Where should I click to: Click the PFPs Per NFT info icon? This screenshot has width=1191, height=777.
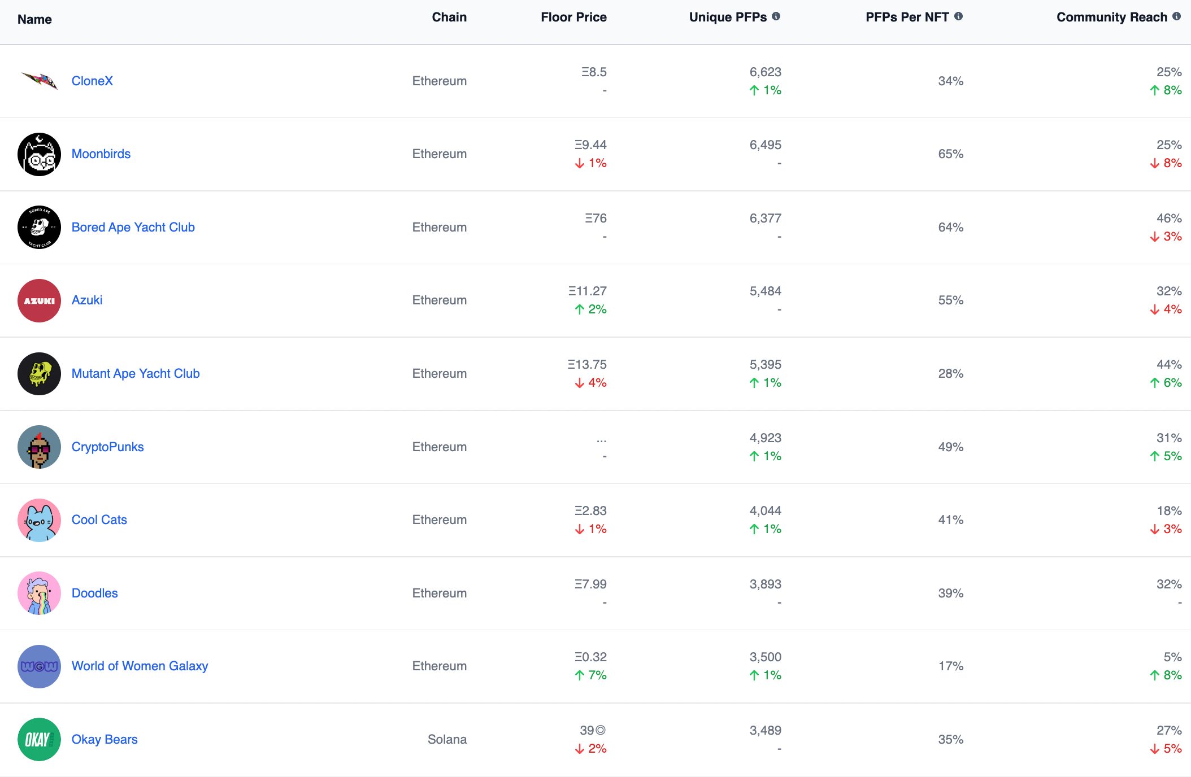[x=958, y=16]
